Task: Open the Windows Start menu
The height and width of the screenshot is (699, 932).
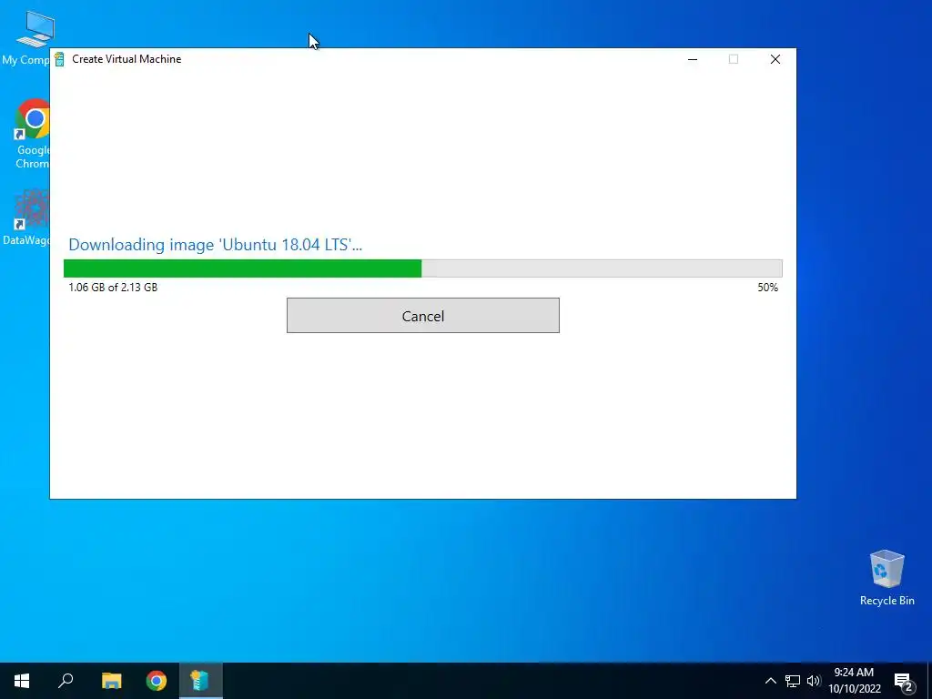Action: (22, 681)
